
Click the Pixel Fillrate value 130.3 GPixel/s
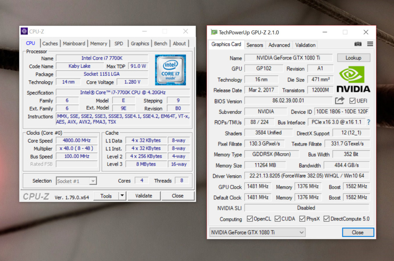click(x=264, y=144)
